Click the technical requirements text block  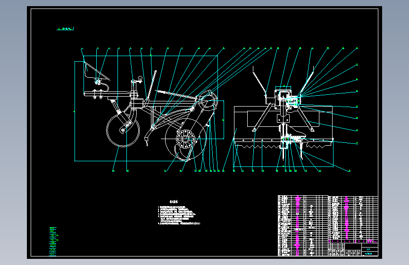coord(179,213)
